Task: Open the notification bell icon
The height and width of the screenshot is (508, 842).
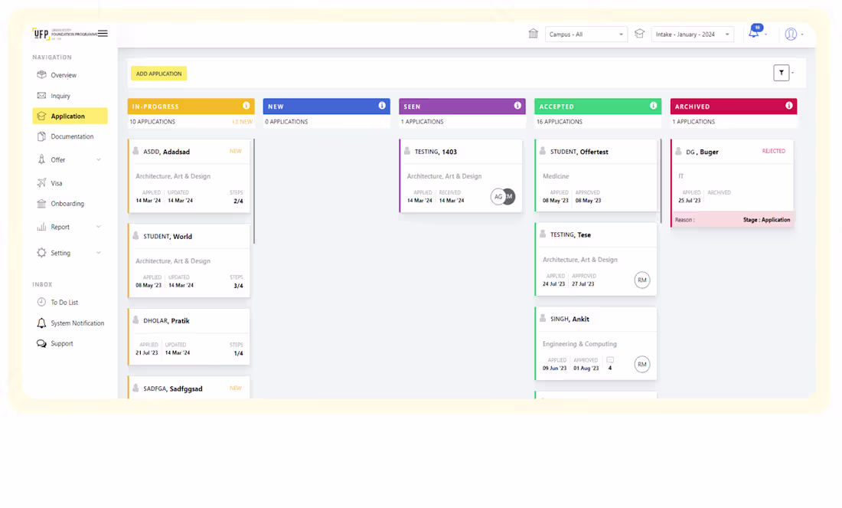Action: [x=754, y=33]
